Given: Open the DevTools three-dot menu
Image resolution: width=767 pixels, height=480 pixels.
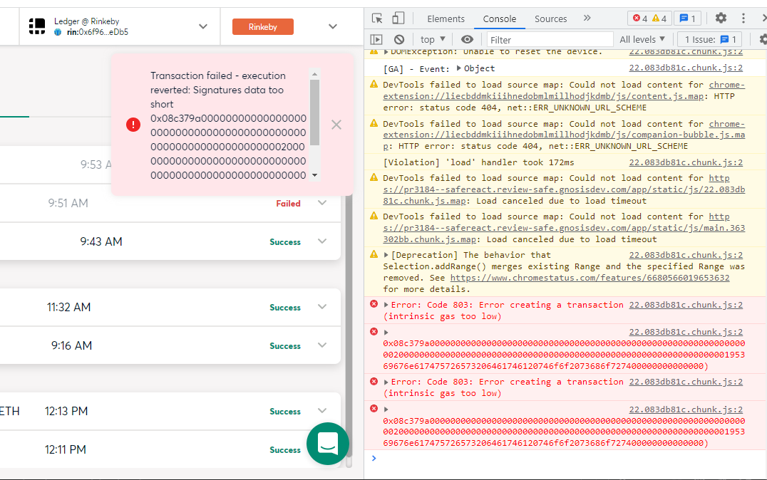Looking at the screenshot, I should 743,18.
